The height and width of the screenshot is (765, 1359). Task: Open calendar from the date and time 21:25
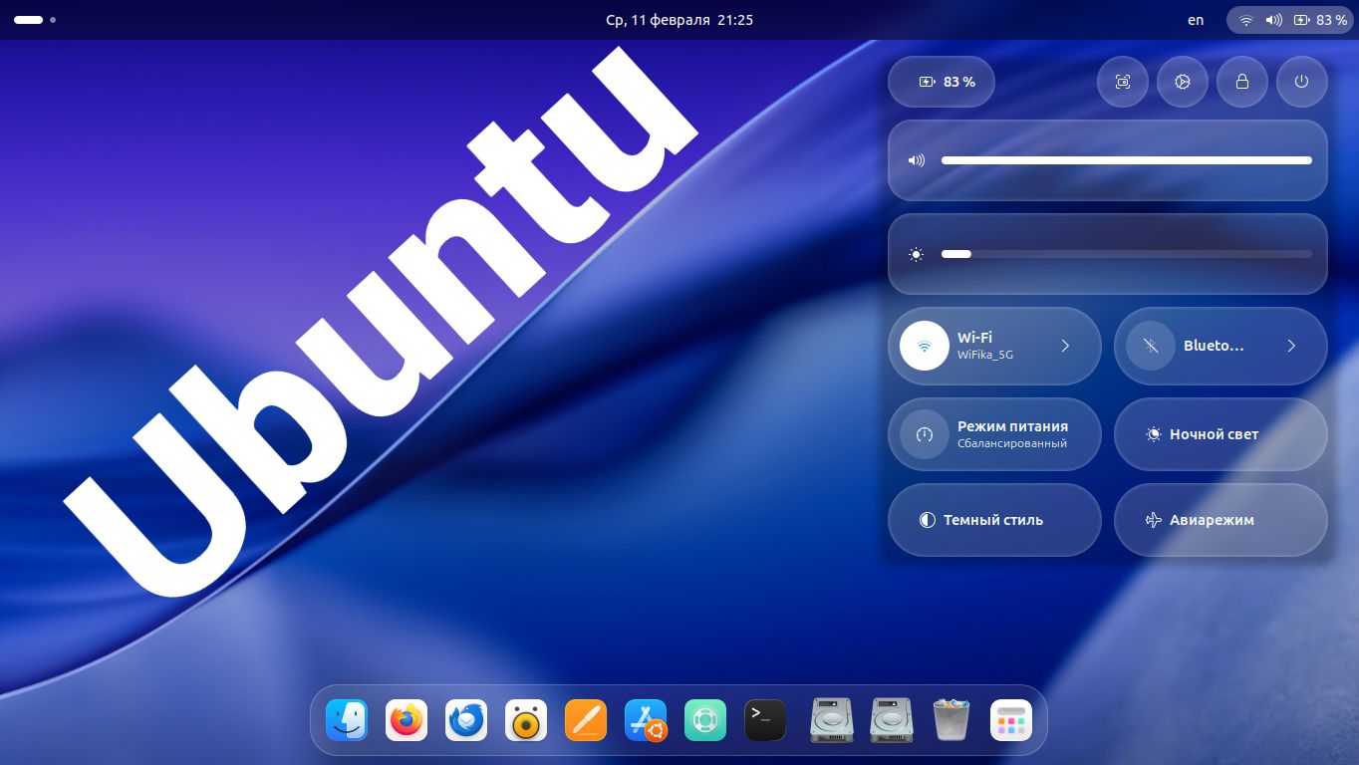[679, 20]
